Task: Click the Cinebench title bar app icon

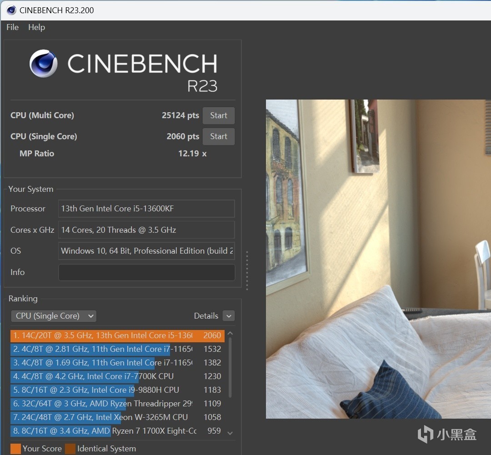Action: [11, 10]
